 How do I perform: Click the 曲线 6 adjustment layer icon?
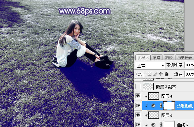click(153, 125)
